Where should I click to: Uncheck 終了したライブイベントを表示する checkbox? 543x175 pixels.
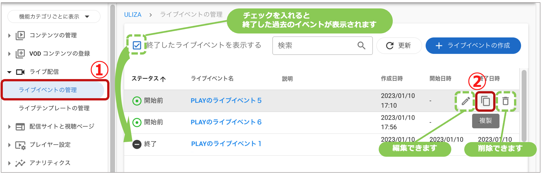pos(137,45)
